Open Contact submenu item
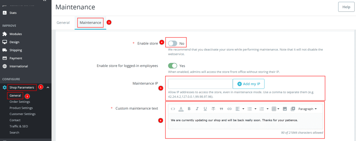This screenshot has width=356, height=141. click(x=15, y=120)
